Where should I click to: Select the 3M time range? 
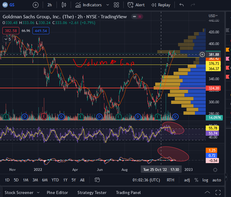(35, 180)
